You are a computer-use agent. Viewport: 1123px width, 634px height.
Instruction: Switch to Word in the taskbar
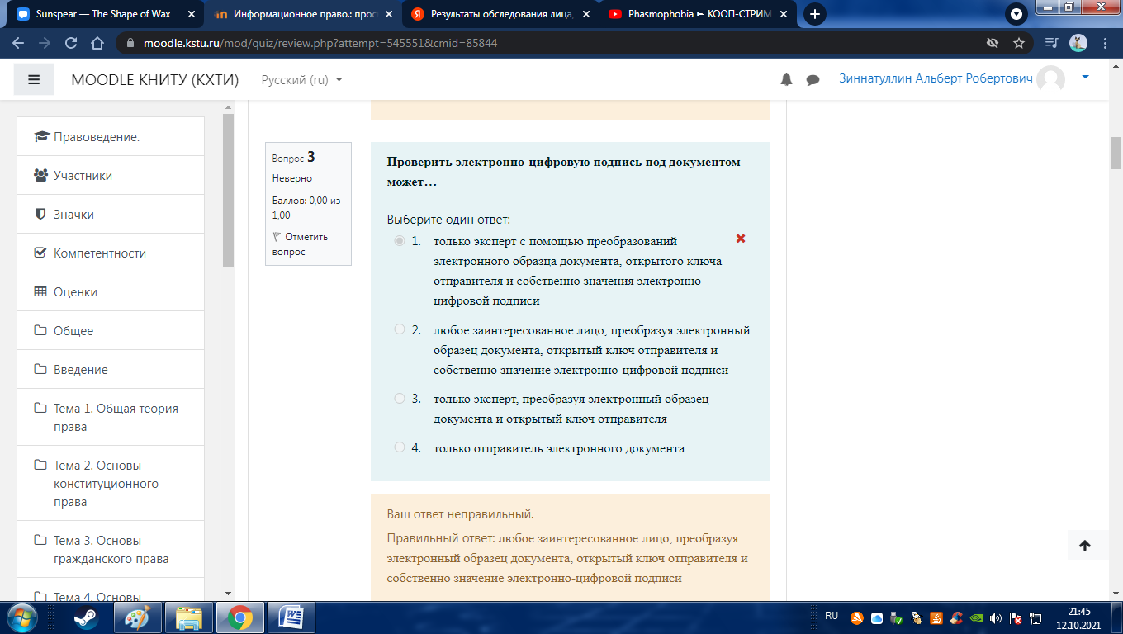point(291,617)
